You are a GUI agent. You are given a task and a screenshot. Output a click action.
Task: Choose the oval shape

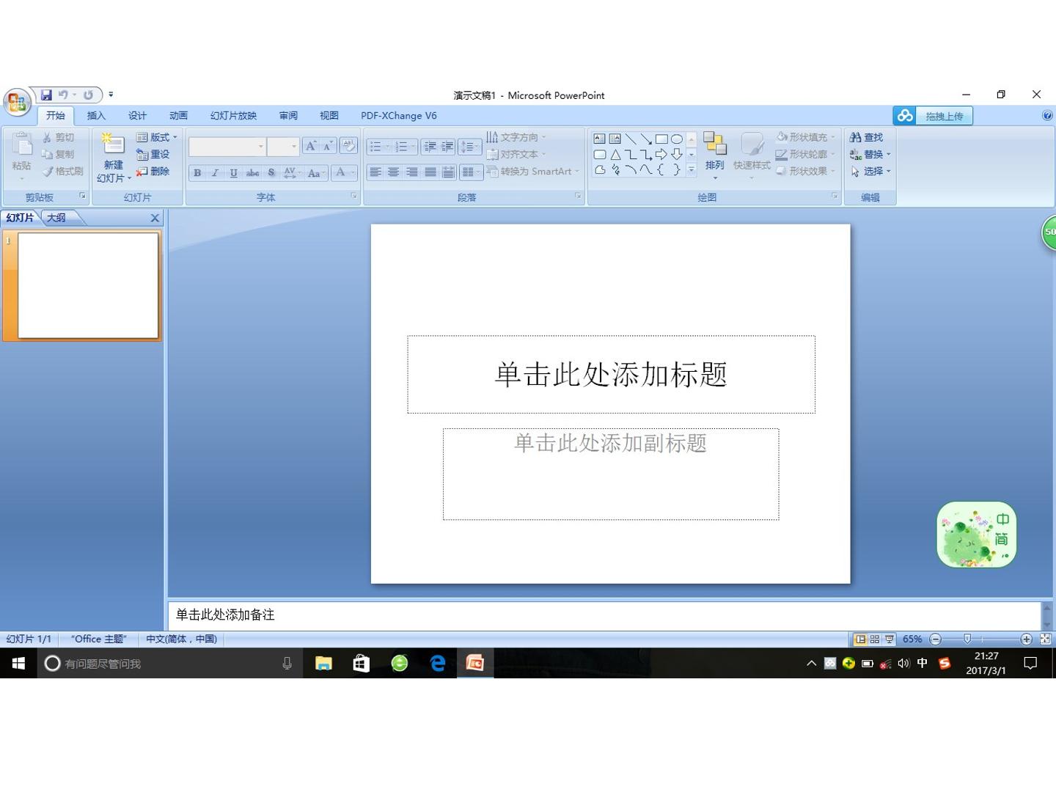tap(676, 139)
